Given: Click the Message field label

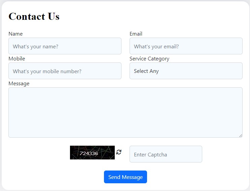Looking at the screenshot, I should click(x=19, y=84).
